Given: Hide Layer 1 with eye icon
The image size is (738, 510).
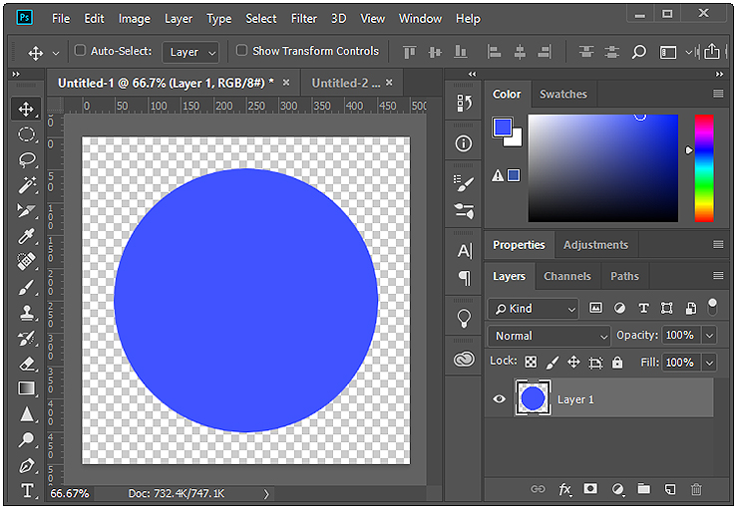Looking at the screenshot, I should [500, 399].
